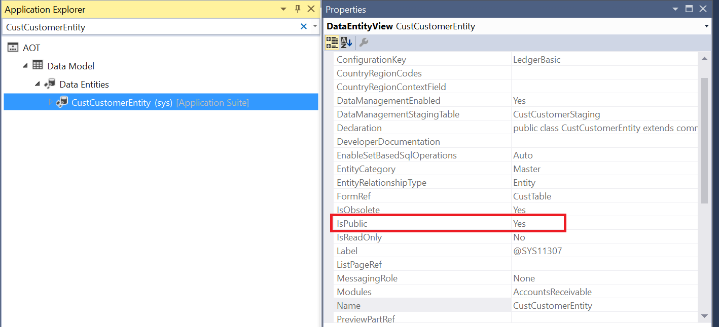Click the EntityCategory value Master
This screenshot has height=327, width=719.
click(527, 169)
